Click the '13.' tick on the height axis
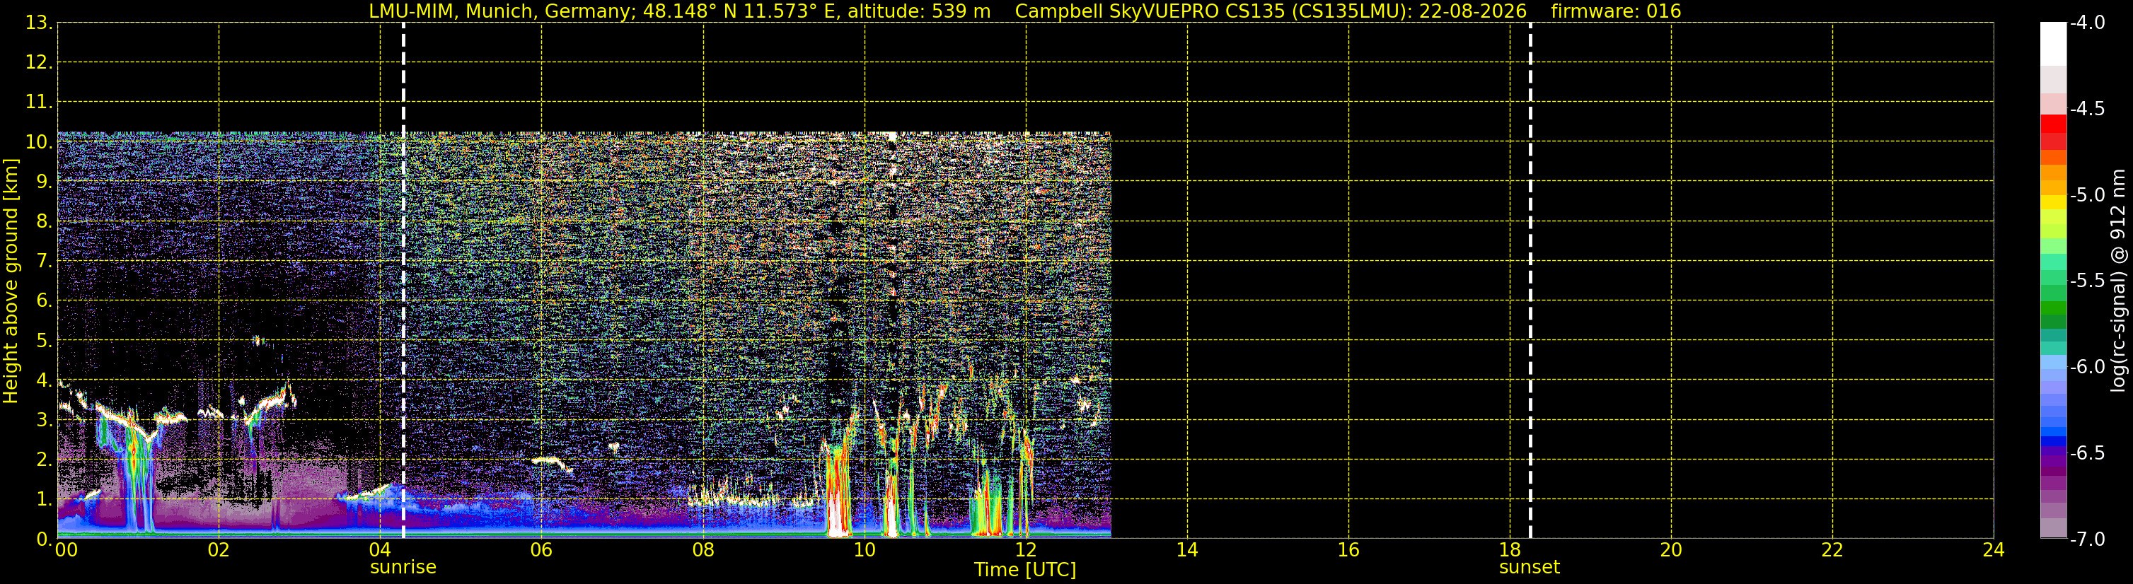Screen dimensions: 2133x584 click(39, 23)
